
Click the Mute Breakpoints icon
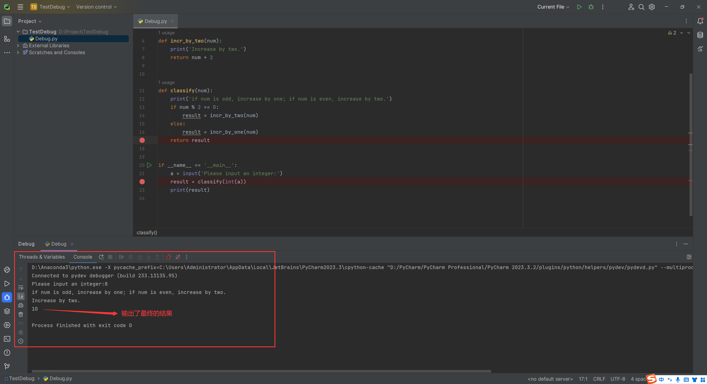(178, 257)
